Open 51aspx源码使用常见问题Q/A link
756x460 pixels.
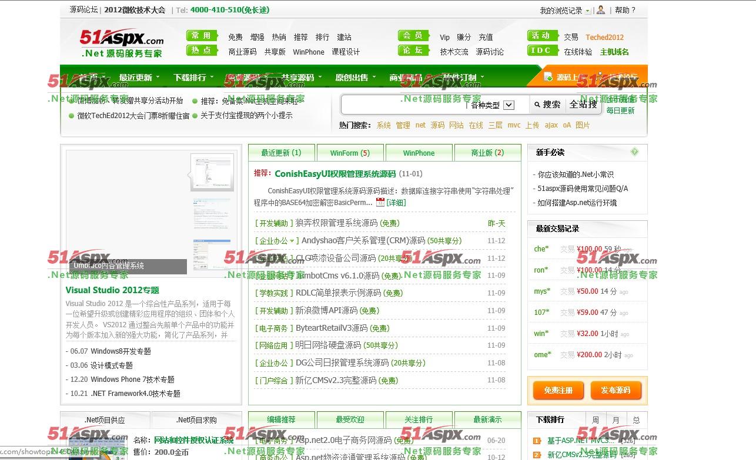[x=583, y=189]
